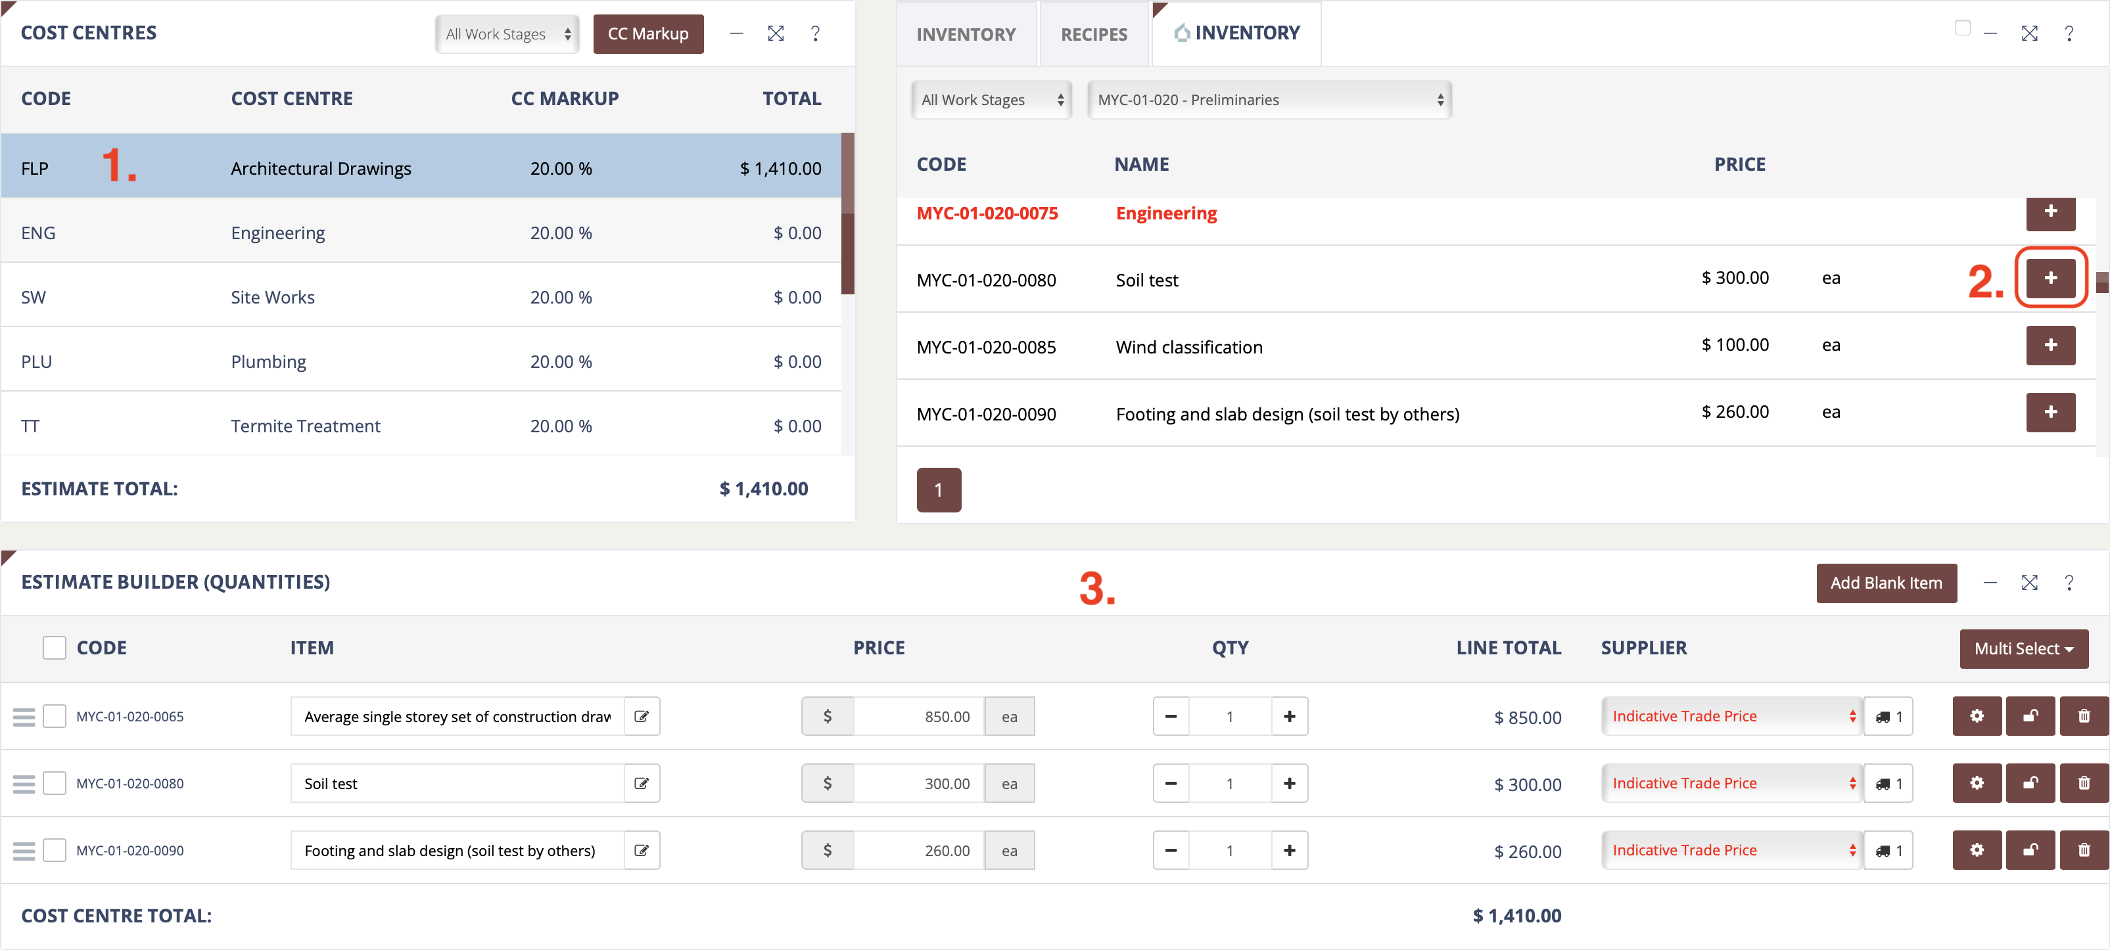Increase quantity for Footing and slab design
Viewport: 2110px width, 950px height.
(1289, 851)
